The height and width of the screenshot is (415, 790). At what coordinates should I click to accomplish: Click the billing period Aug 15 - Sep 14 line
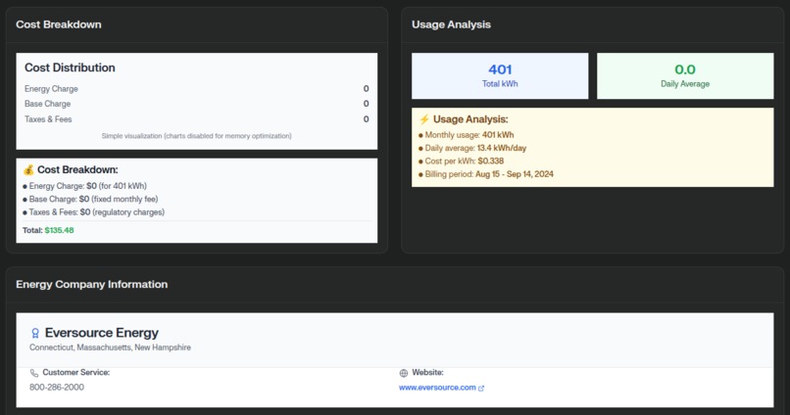tap(486, 174)
